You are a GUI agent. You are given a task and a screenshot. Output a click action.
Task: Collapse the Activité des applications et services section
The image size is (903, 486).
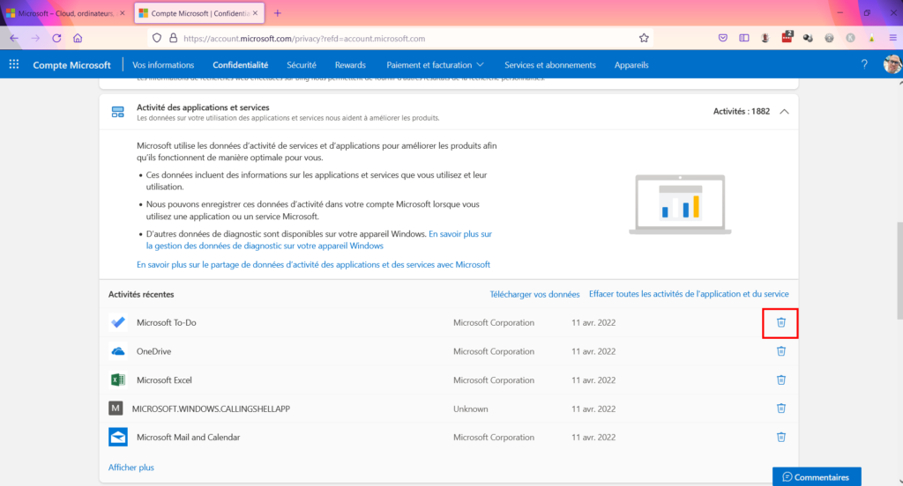click(x=784, y=112)
